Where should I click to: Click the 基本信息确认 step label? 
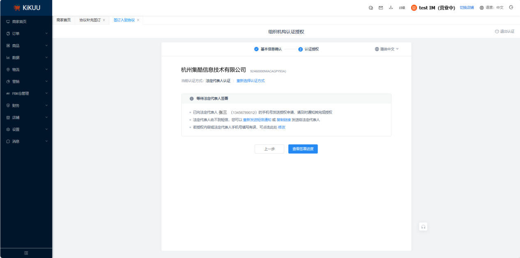pyautogui.click(x=272, y=49)
